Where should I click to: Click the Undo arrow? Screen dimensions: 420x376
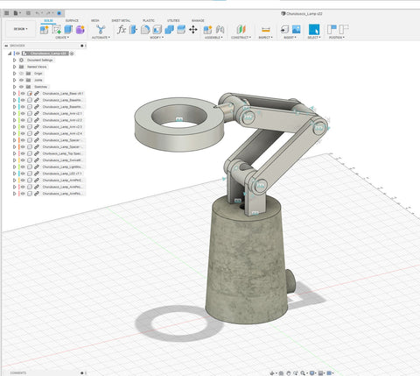[38, 13]
